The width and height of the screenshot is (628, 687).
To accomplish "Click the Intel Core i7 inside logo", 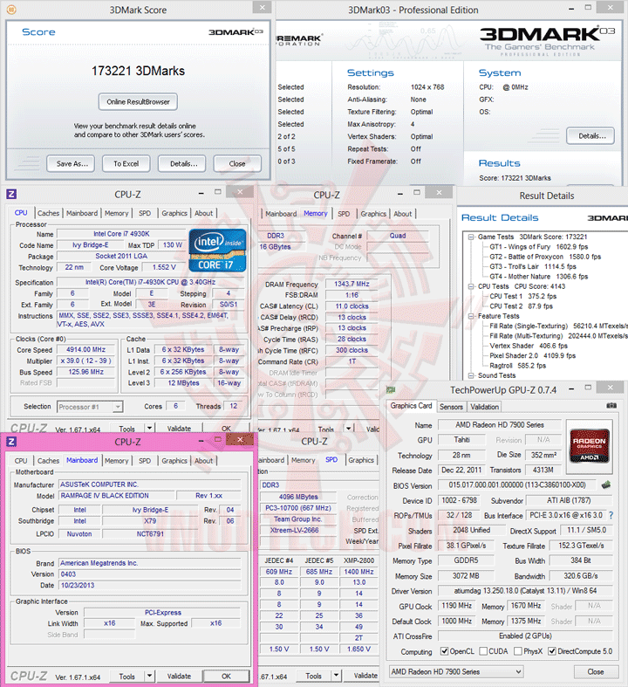I will 217,251.
